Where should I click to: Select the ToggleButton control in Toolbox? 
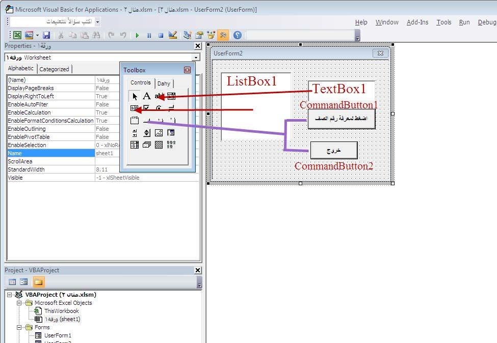coord(171,108)
